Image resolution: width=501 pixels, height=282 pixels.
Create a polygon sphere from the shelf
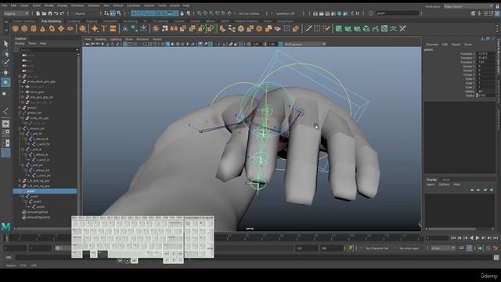click(15, 29)
